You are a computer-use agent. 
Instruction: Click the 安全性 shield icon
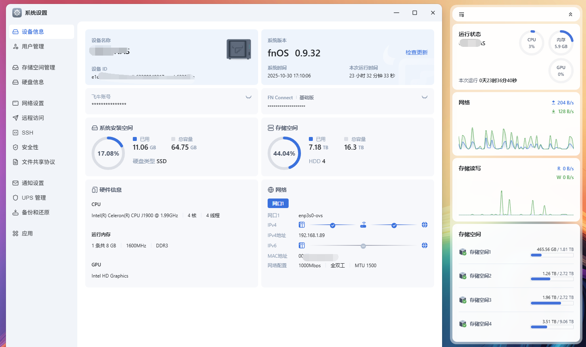pyautogui.click(x=15, y=147)
